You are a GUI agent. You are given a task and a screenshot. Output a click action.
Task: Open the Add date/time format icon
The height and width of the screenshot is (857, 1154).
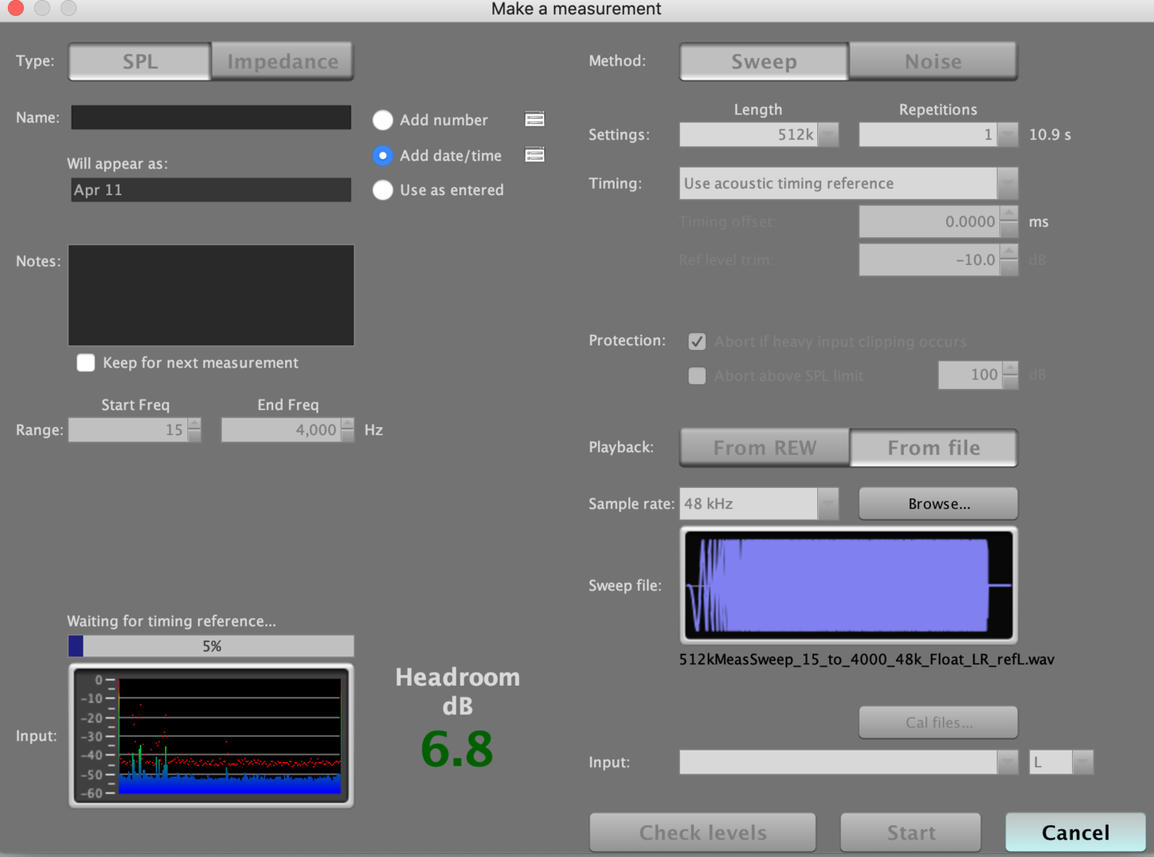(x=535, y=155)
